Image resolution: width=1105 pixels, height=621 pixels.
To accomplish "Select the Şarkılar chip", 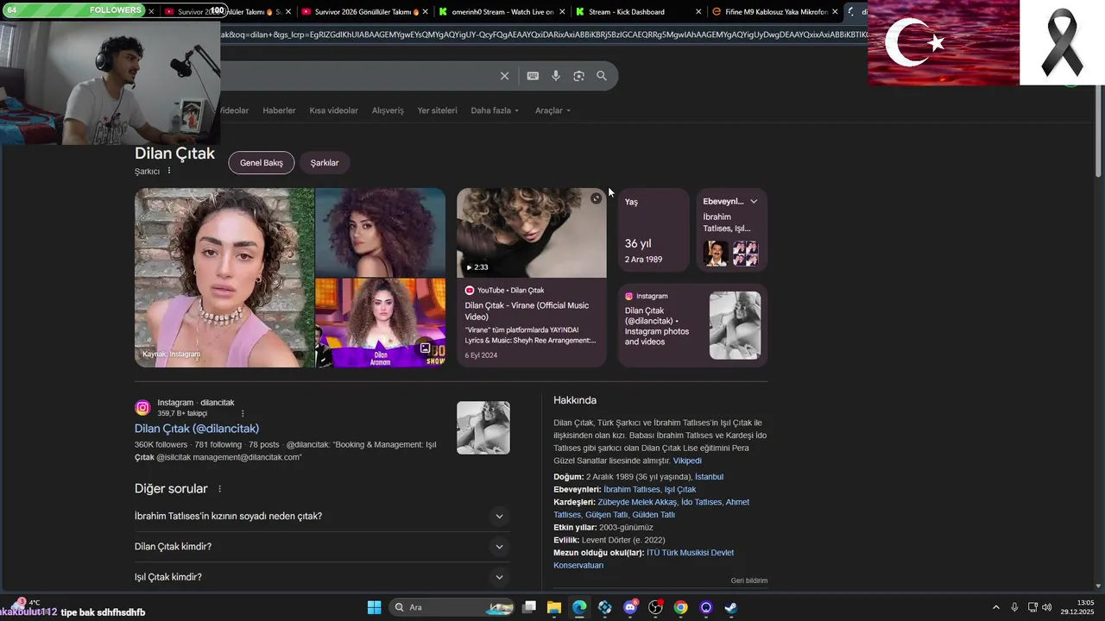I will pos(325,163).
